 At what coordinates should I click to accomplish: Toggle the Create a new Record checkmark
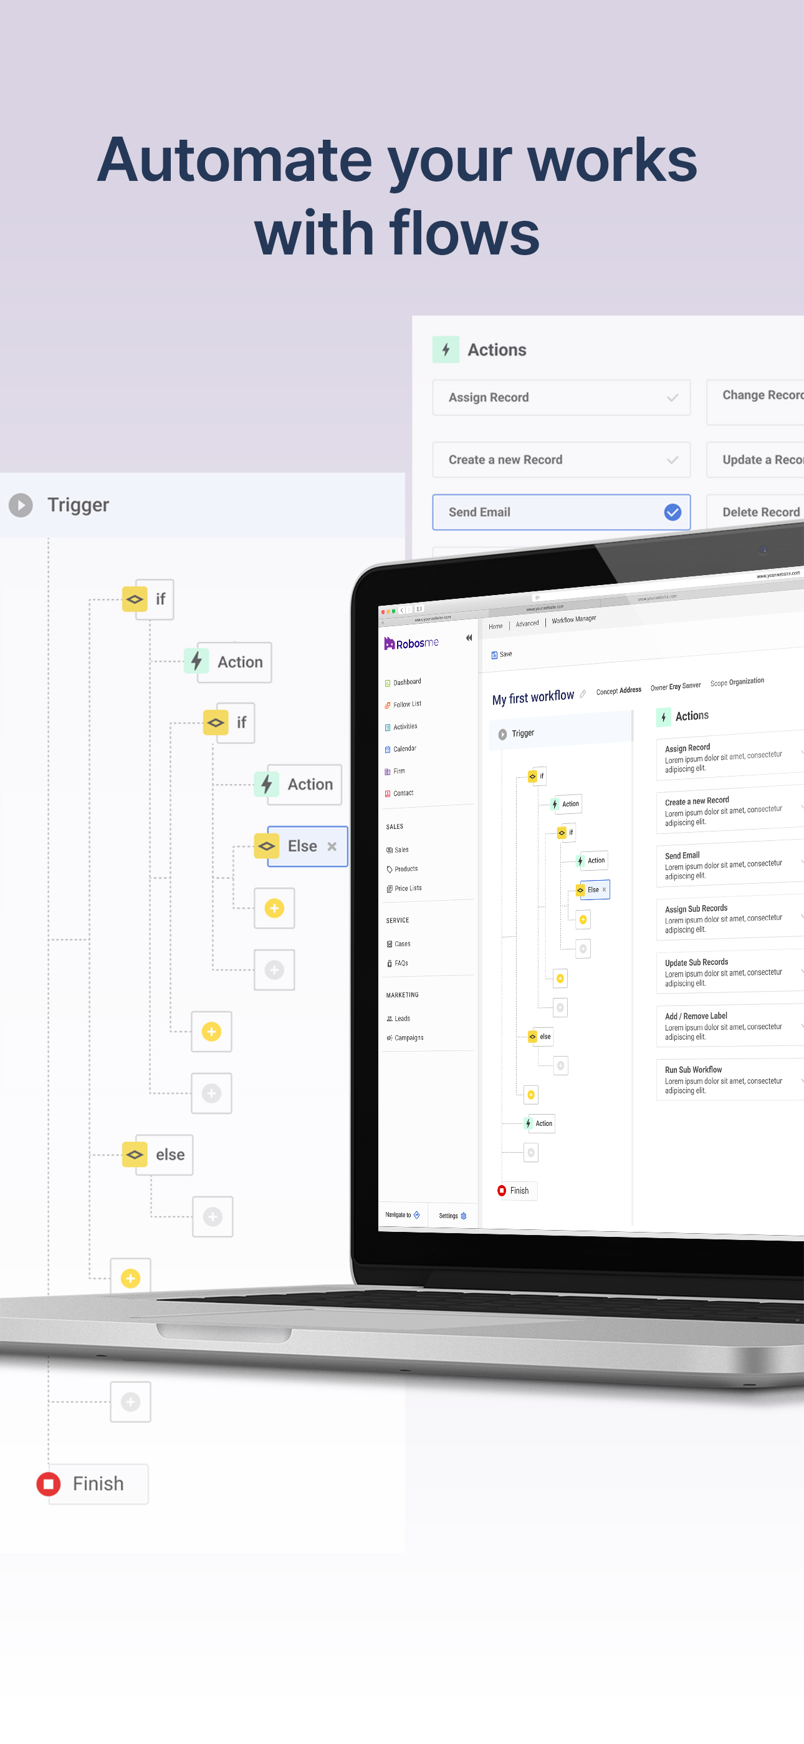pyautogui.click(x=672, y=460)
